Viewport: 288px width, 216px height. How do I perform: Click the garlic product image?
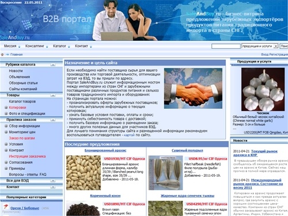coord(263,89)
